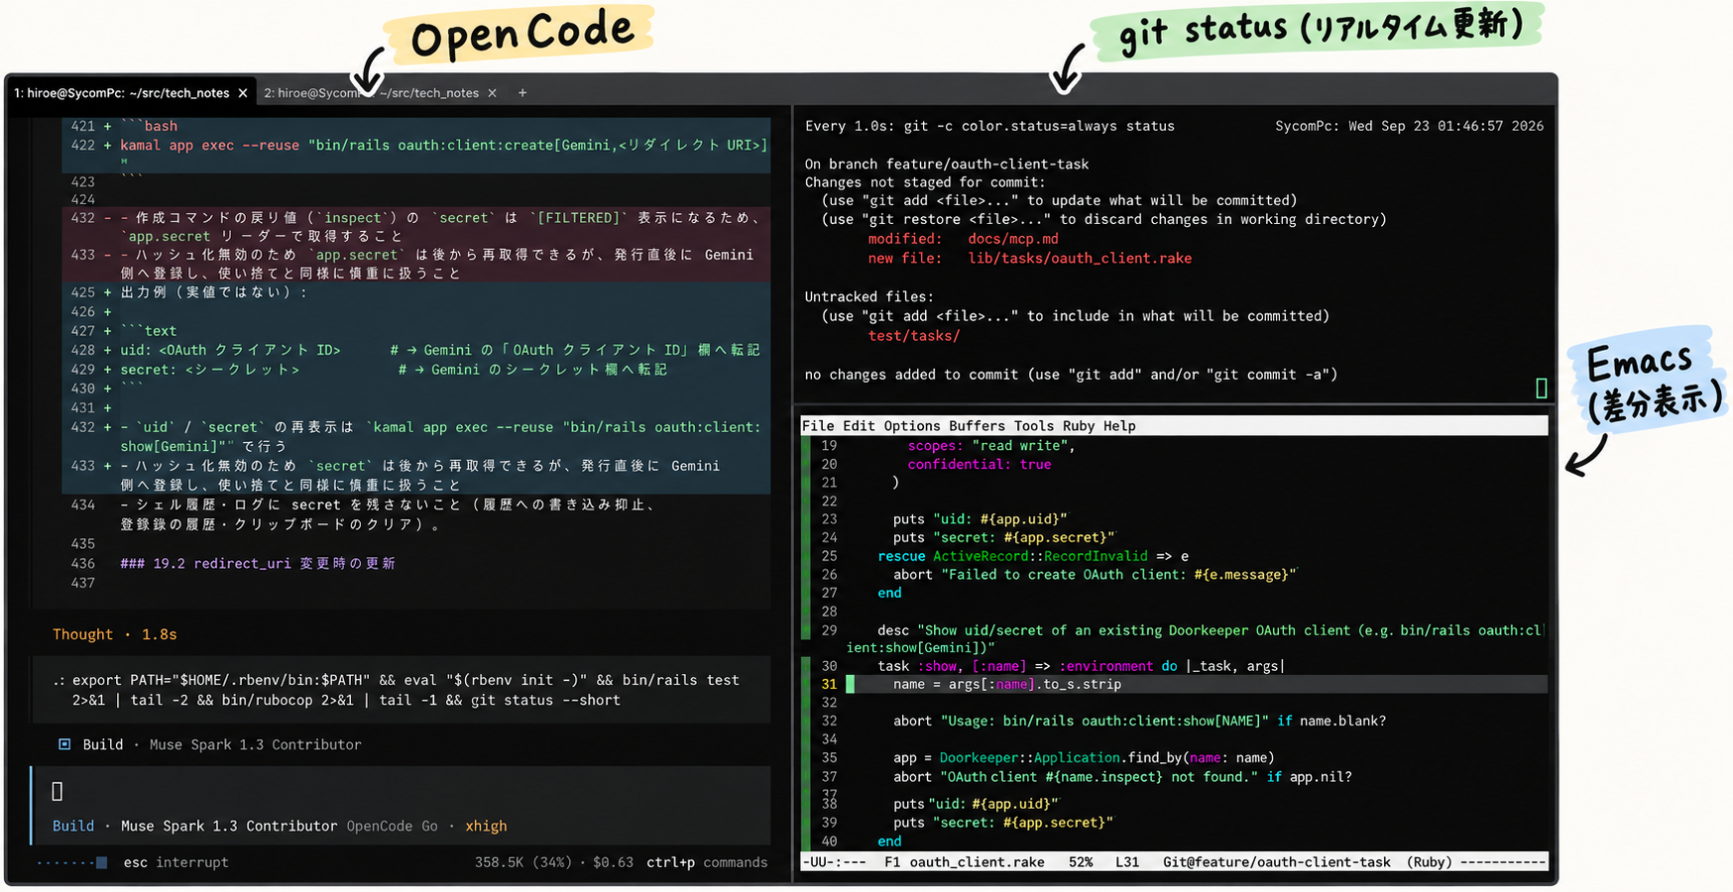Click the Build square icon above the prompt

pyautogui.click(x=64, y=744)
